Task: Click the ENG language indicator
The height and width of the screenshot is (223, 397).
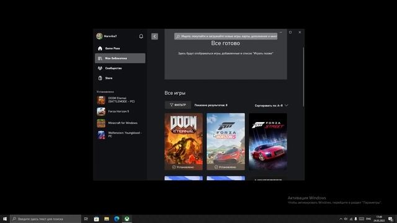Action: point(368,219)
